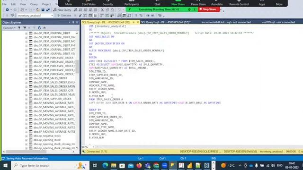Click the navigate Back arrow icon
303x170 pixels.
point(7,9)
